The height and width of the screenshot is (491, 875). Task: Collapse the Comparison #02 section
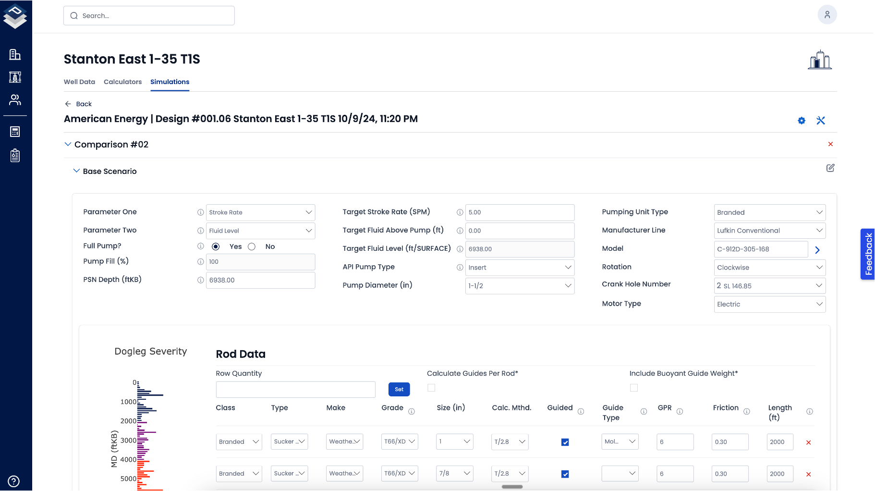68,145
